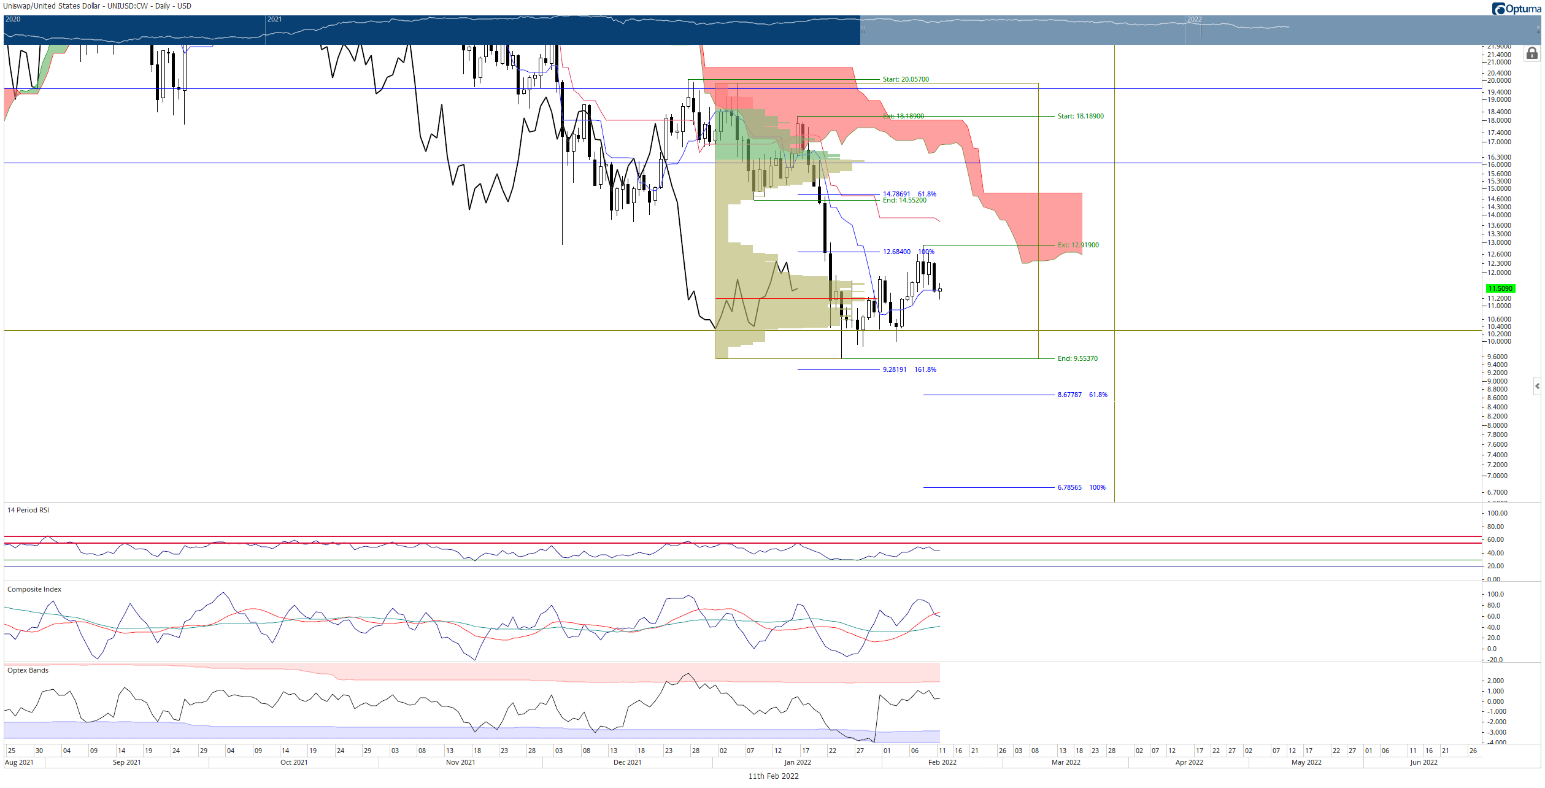1545x788 pixels.
Task: Select the End: 14.55200 label
Action: pyautogui.click(x=904, y=200)
